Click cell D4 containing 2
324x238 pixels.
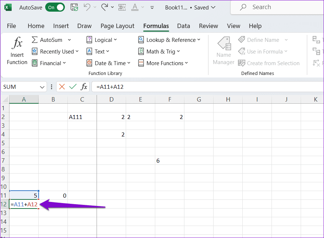pyautogui.click(x=112, y=135)
